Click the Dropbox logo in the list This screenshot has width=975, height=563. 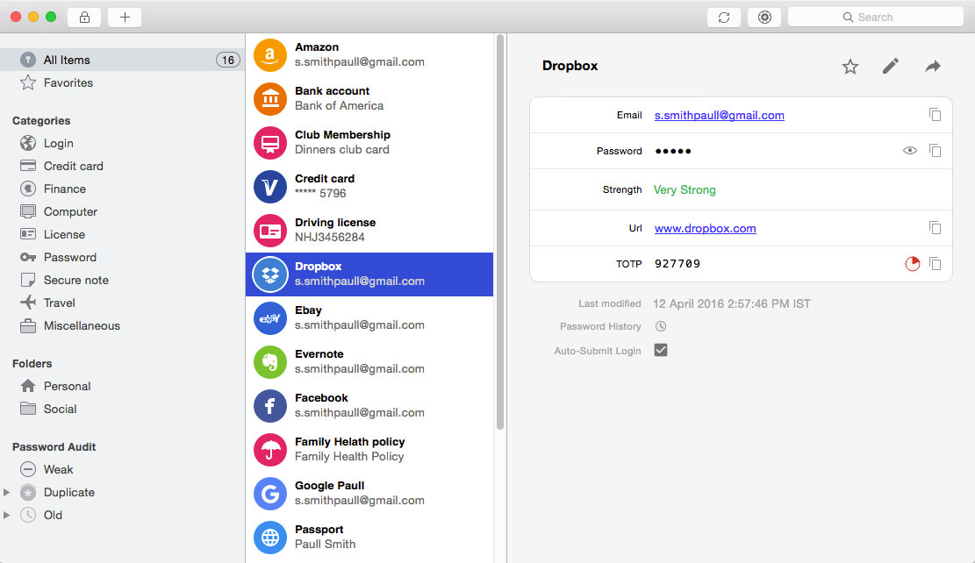pos(270,274)
